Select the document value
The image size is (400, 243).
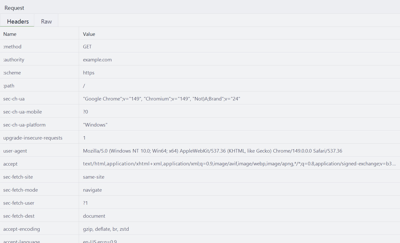coord(94,216)
